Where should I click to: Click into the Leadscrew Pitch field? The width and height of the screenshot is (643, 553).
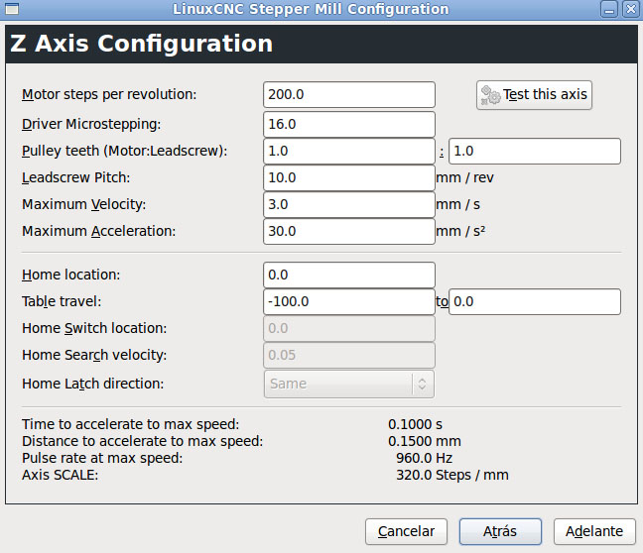(349, 177)
